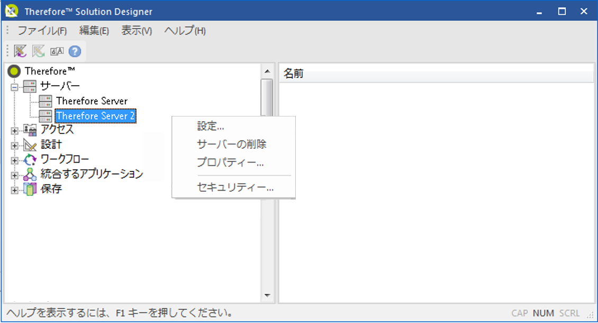Click the language settings toolbar icon

[x=57, y=51]
